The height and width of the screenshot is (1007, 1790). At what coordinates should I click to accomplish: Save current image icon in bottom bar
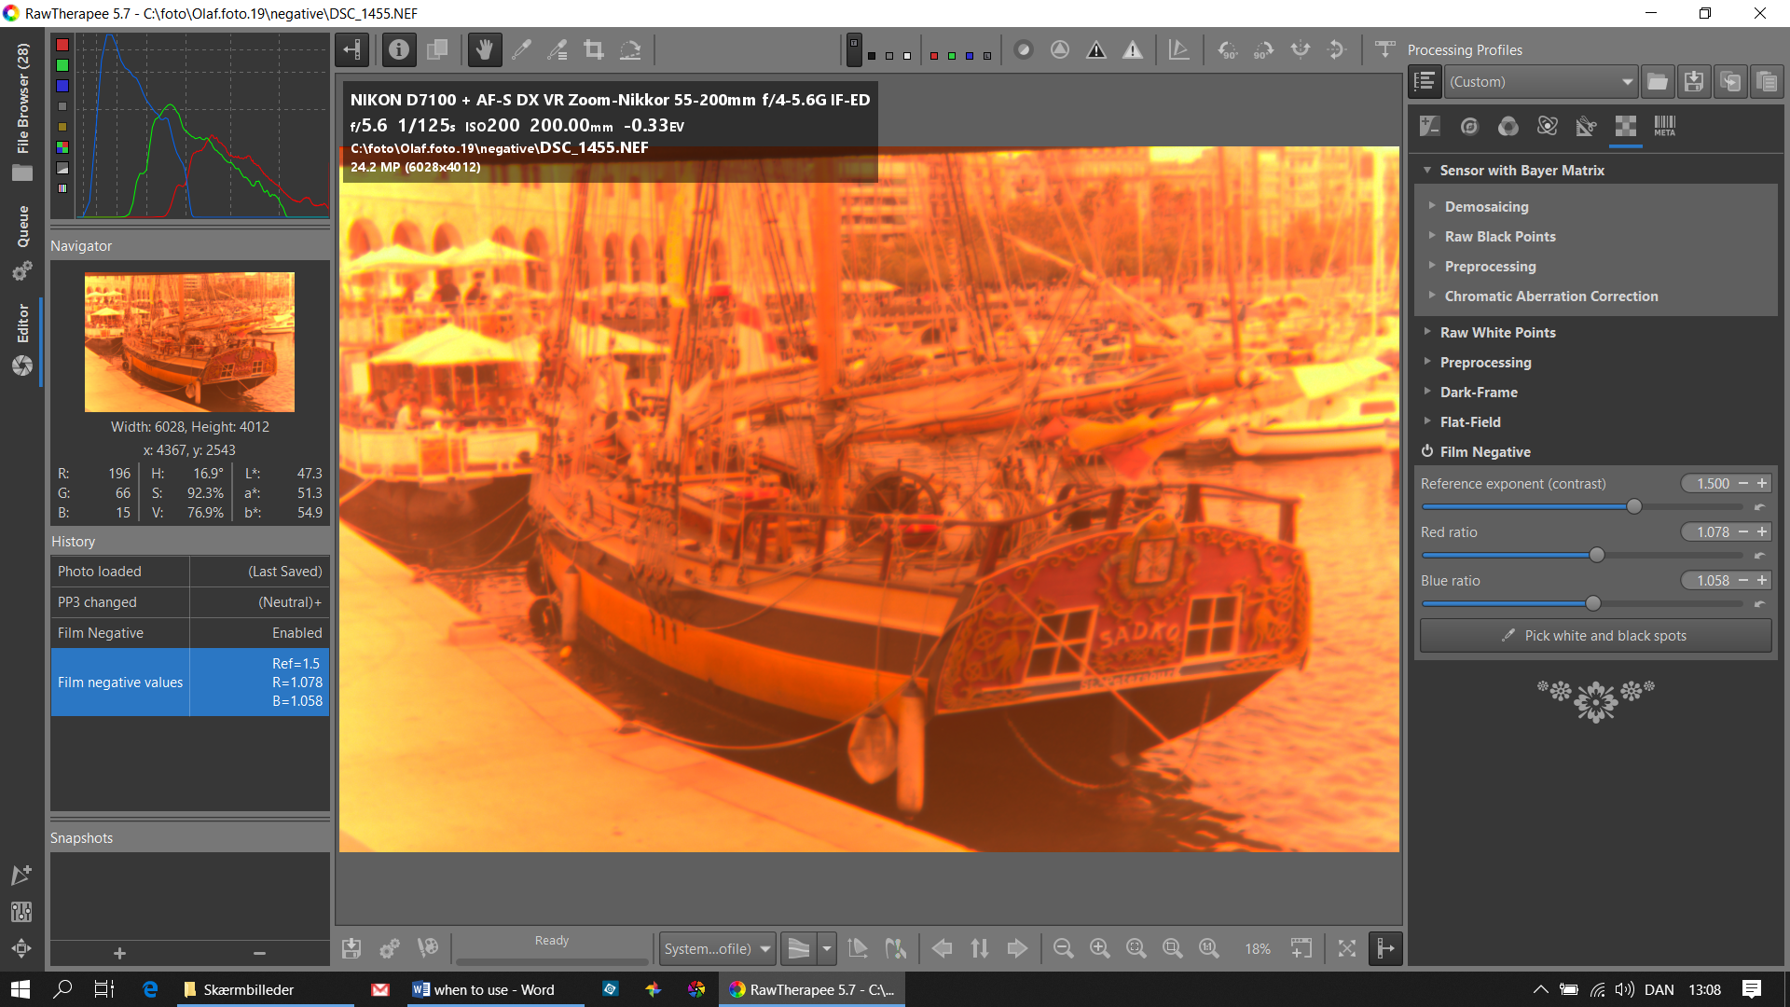351,948
